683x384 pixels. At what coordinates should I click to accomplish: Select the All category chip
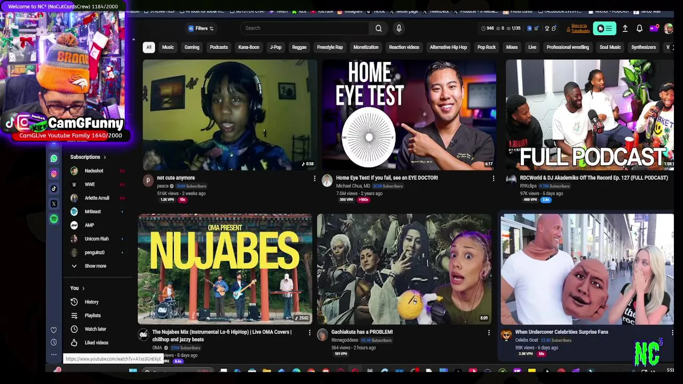(149, 47)
